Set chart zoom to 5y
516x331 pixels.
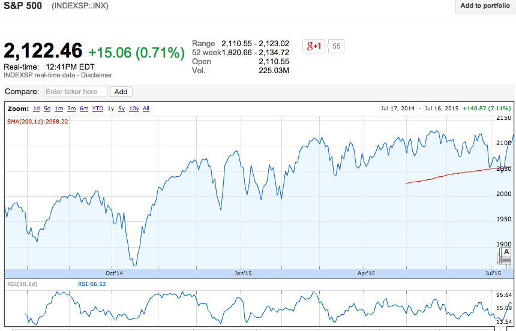[121, 109]
